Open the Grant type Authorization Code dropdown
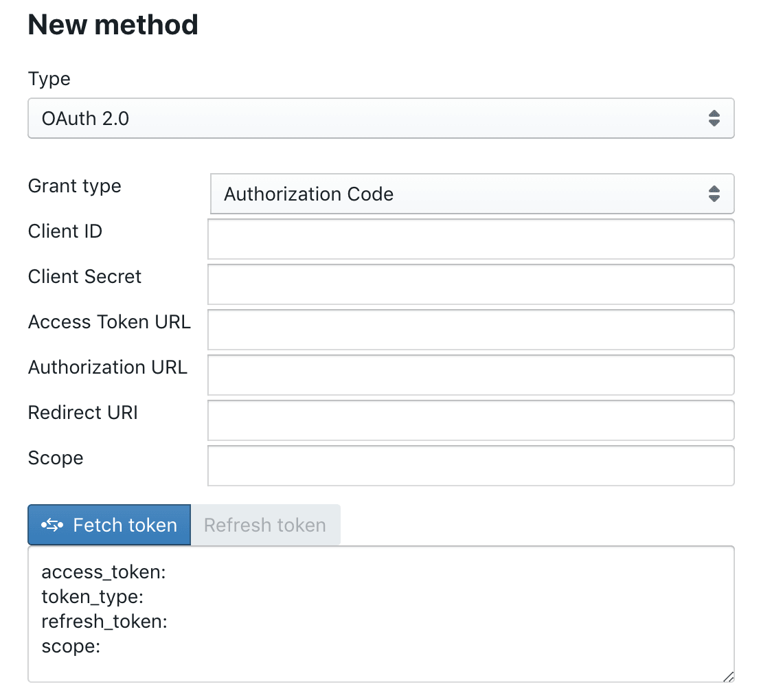761x691 pixels. point(460,194)
